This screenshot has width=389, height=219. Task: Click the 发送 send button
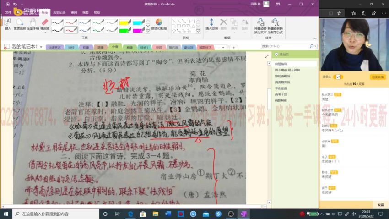[381, 205]
